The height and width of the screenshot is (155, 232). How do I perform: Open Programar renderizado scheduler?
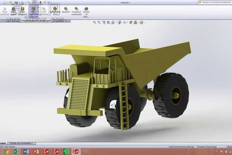pos(76,11)
